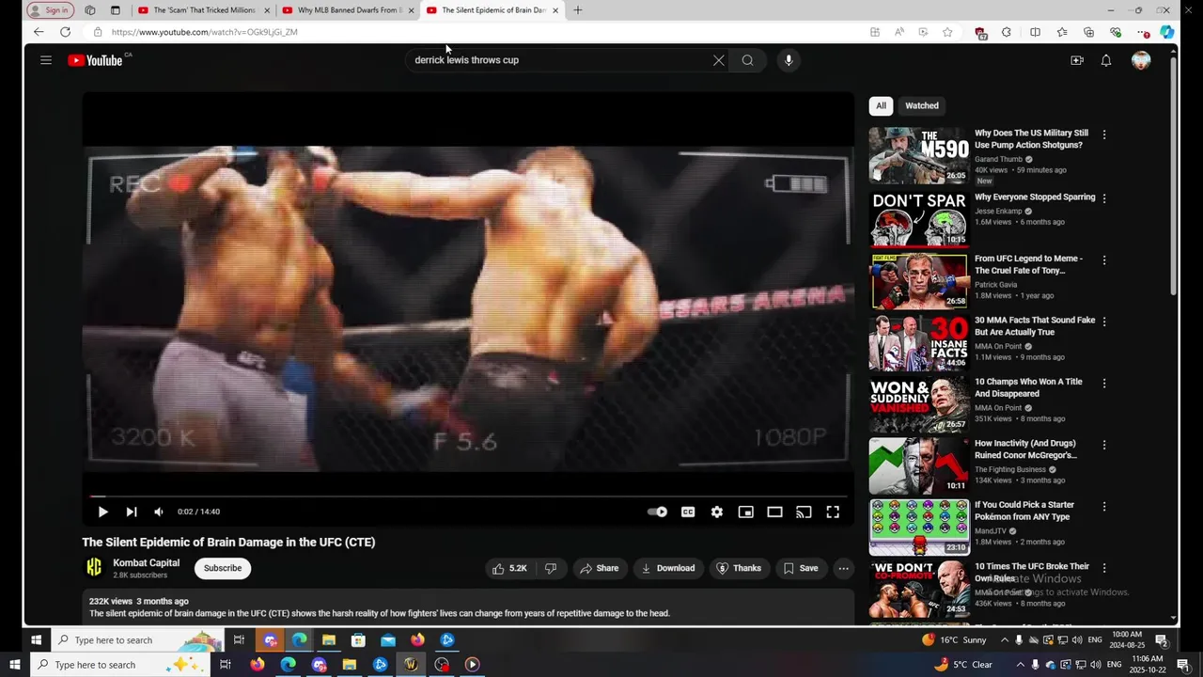The height and width of the screenshot is (677, 1203).
Task: Dislike this video
Action: pyautogui.click(x=551, y=568)
